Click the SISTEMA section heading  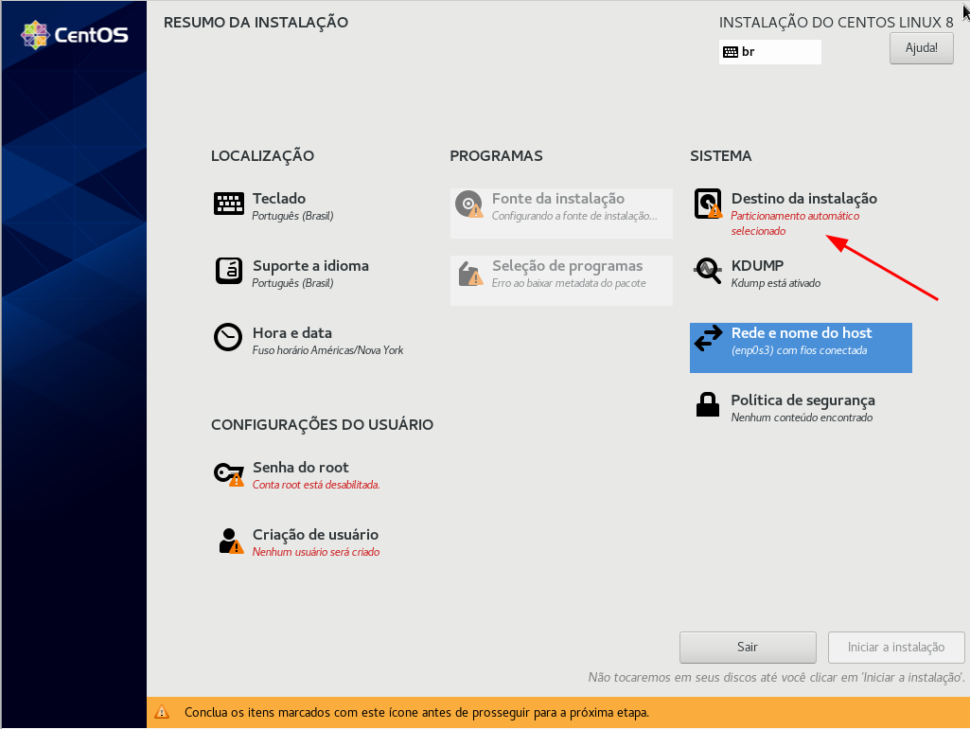(x=721, y=156)
